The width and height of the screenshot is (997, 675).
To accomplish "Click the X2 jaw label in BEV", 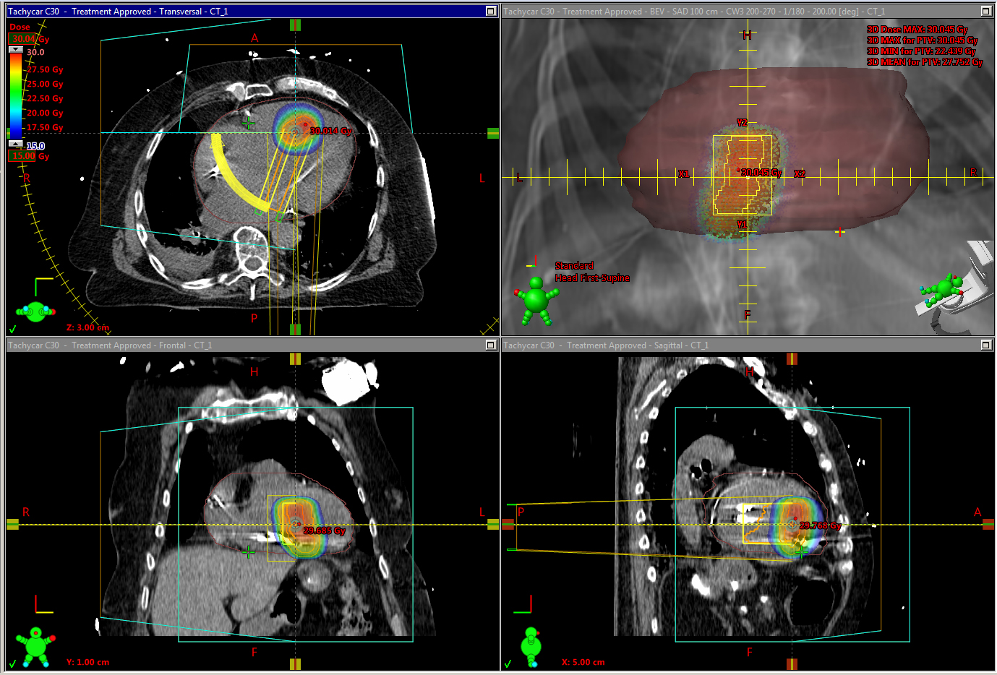I will (x=800, y=174).
